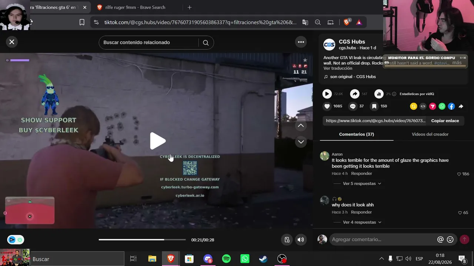Click Responder under 'why does it look ahh'

coord(361,212)
